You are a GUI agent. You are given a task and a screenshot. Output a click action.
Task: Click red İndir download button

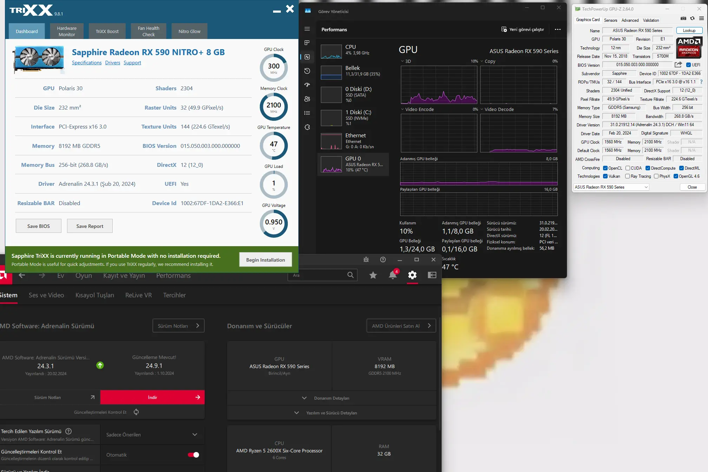point(152,397)
